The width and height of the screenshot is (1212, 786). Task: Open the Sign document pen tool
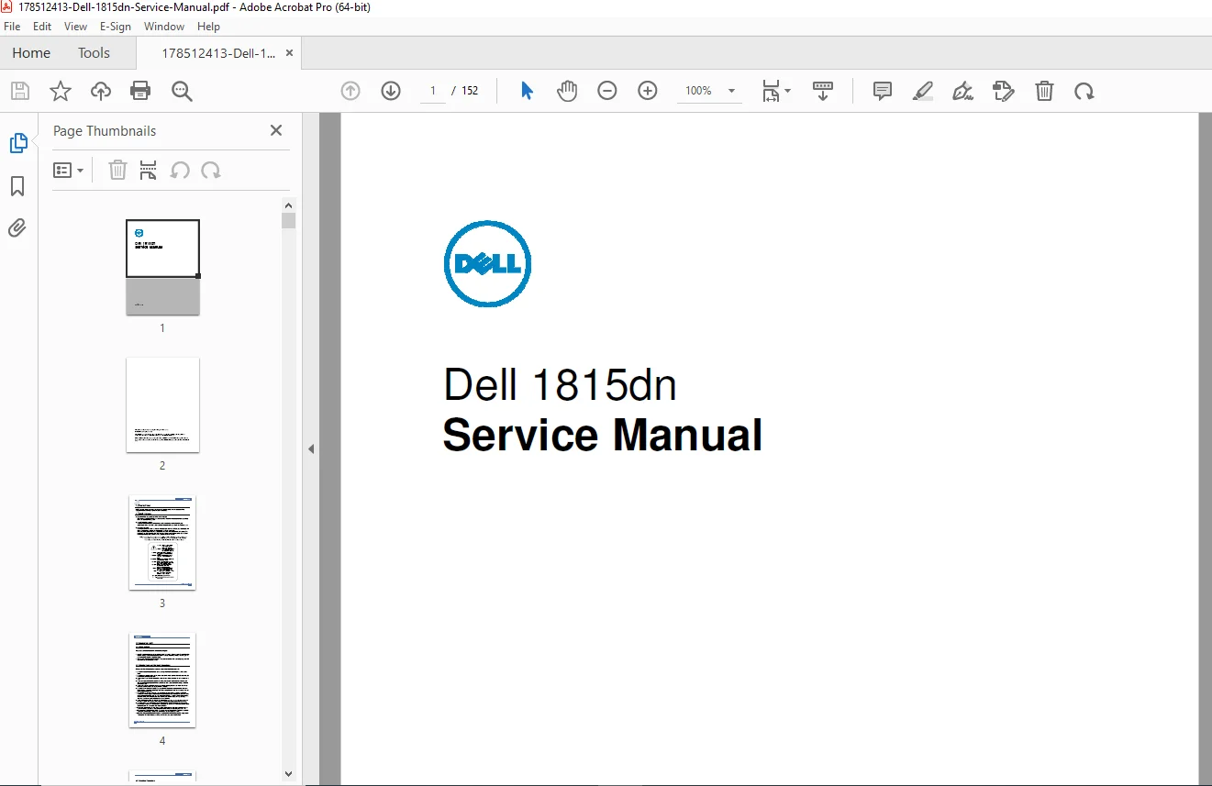click(x=963, y=91)
